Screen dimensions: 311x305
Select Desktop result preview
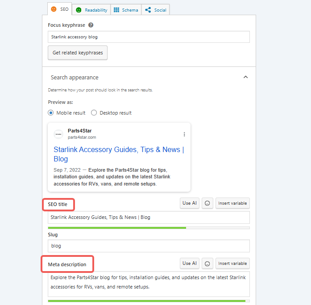point(94,113)
